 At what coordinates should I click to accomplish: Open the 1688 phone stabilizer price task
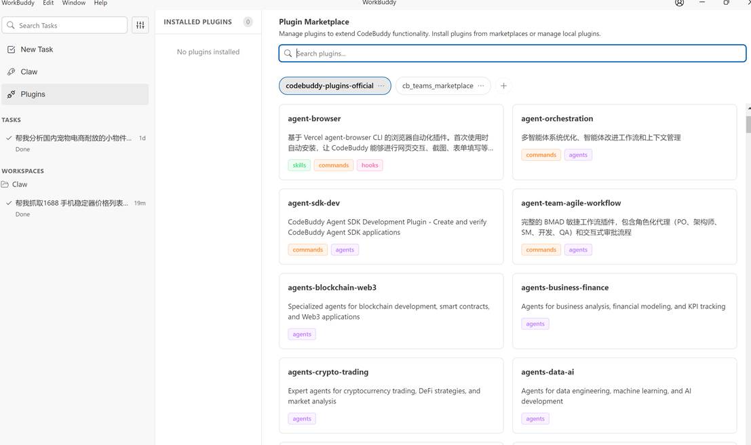click(x=75, y=208)
